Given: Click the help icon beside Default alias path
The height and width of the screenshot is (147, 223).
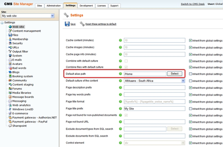Looking at the screenshot, I should click(120, 74).
